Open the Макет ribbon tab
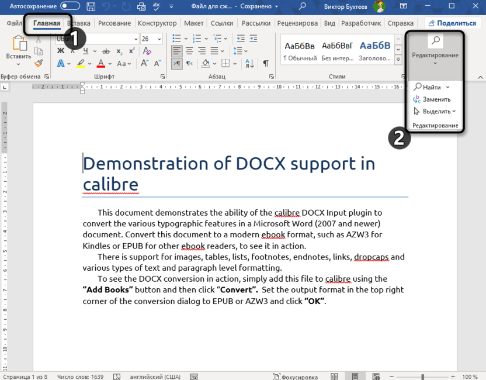Screen dimensions: 486x380 click(193, 23)
